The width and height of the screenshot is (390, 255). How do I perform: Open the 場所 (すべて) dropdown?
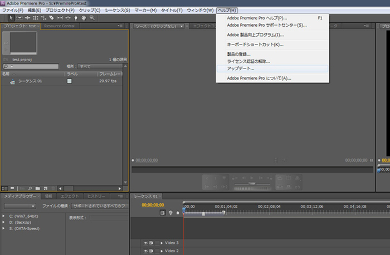click(100, 66)
